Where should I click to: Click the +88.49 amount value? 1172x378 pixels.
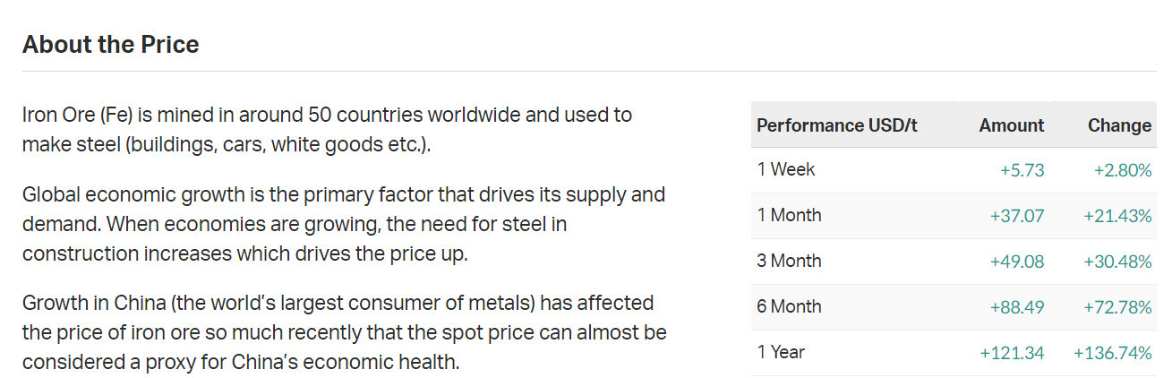(1017, 307)
